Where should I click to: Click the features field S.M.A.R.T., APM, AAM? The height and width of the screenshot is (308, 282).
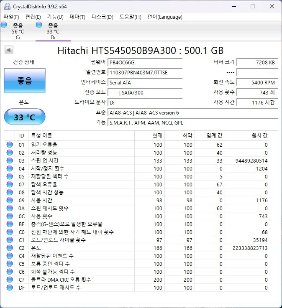(x=193, y=123)
